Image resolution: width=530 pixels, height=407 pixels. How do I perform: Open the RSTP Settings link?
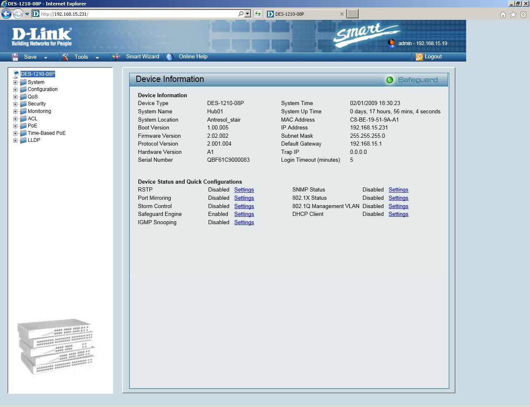coord(244,190)
